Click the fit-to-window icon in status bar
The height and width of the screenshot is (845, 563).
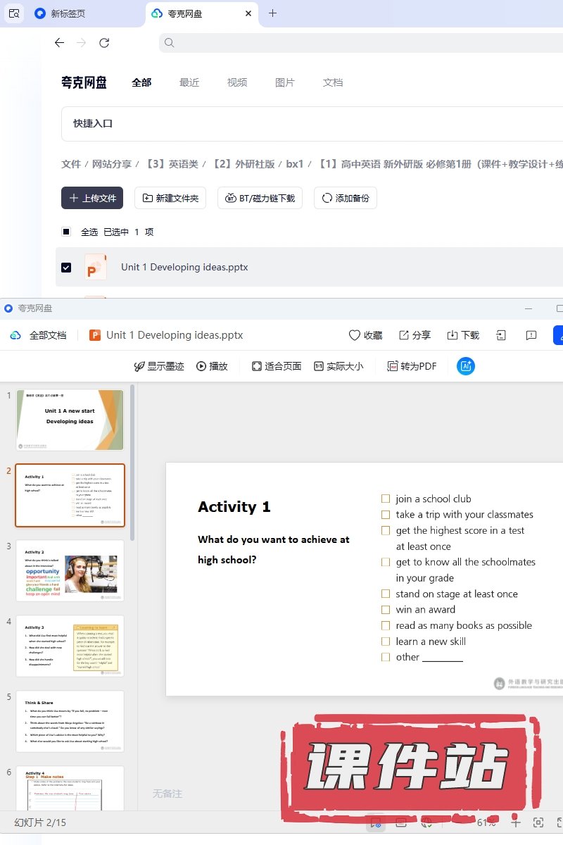[x=538, y=822]
